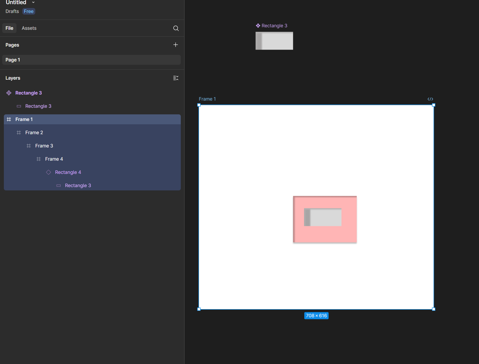Click the Drafts location link
This screenshot has width=479, height=364.
click(x=12, y=11)
